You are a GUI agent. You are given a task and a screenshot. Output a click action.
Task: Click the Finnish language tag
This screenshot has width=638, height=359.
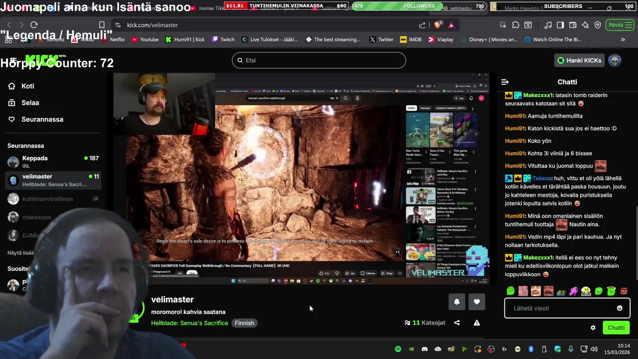[x=244, y=323]
